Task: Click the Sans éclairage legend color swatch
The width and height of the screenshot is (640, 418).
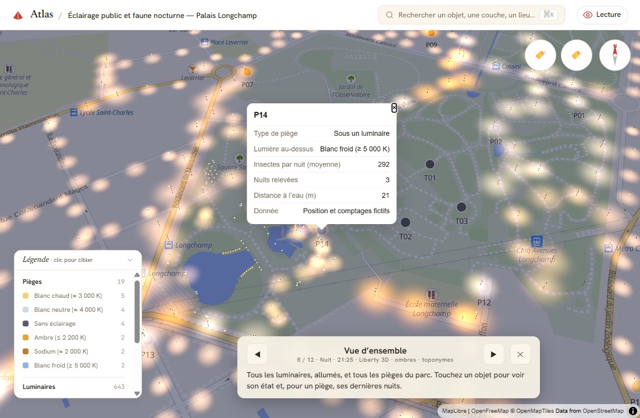Action: [26, 323]
